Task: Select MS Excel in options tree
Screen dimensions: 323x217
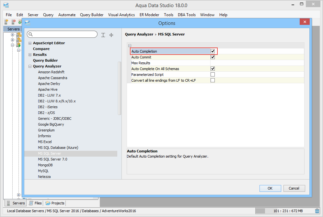Action: click(45, 142)
